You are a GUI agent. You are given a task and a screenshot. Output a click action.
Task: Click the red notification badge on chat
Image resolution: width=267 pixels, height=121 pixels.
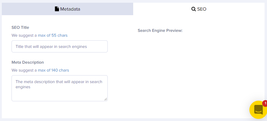point(265,103)
